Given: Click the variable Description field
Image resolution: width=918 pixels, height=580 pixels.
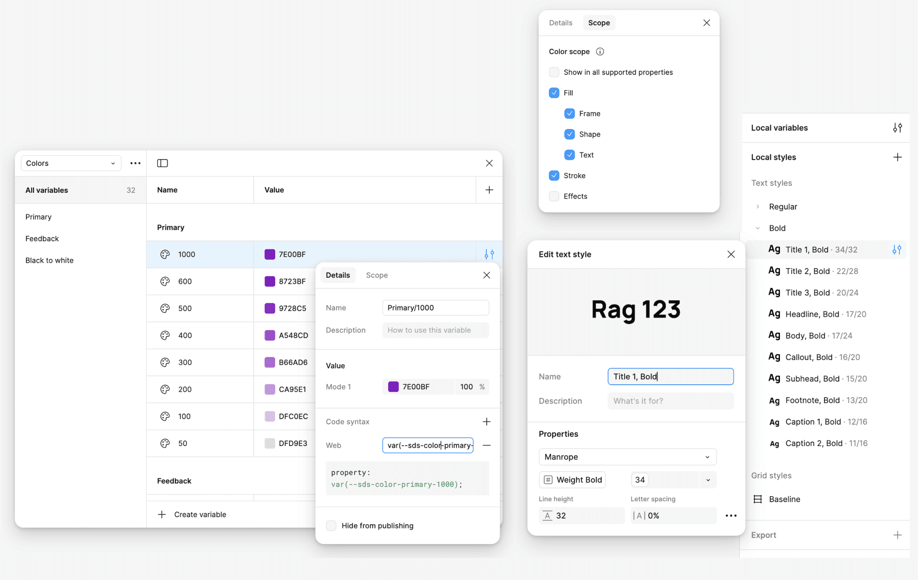Looking at the screenshot, I should point(435,330).
